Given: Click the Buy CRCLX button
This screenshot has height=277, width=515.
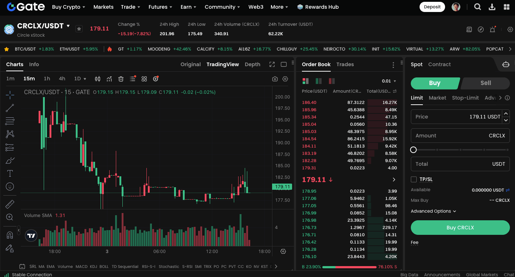Looking at the screenshot, I should [x=460, y=228].
